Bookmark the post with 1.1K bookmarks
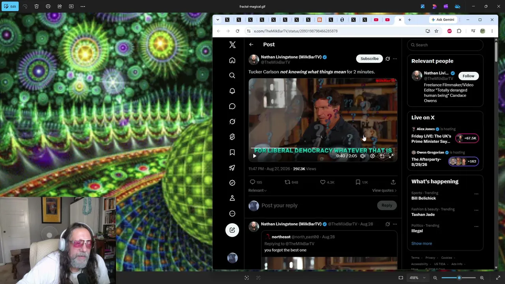Viewport: 505px width, 284px height. pos(358,182)
